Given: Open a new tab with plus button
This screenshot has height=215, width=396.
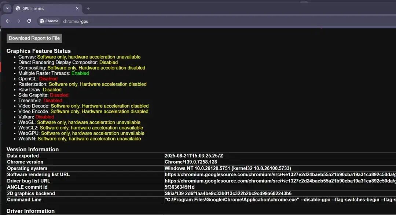Looking at the screenshot, I should click(88, 8).
